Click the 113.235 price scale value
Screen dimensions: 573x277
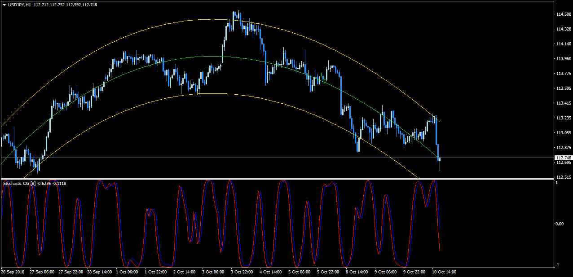point(563,118)
